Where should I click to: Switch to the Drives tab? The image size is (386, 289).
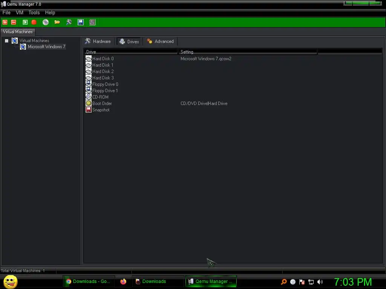129,41
